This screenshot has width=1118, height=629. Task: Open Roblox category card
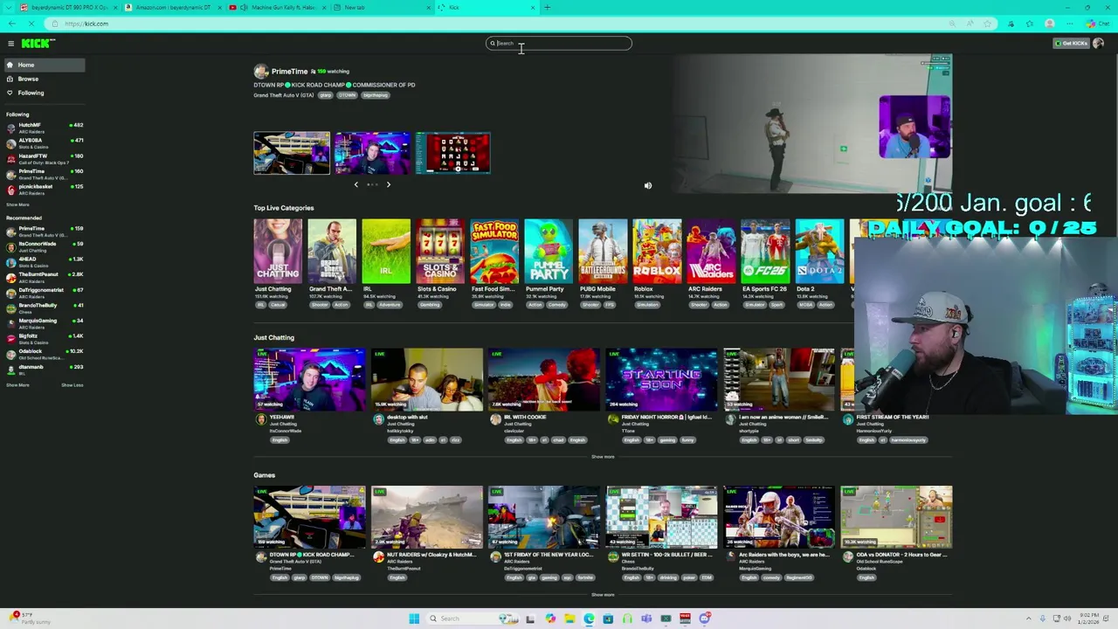pyautogui.click(x=657, y=251)
